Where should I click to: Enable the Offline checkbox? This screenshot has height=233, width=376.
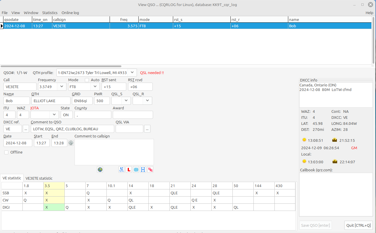click(6, 152)
